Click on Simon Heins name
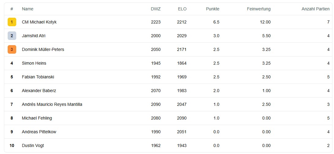This screenshot has height=154, width=334. (x=34, y=63)
